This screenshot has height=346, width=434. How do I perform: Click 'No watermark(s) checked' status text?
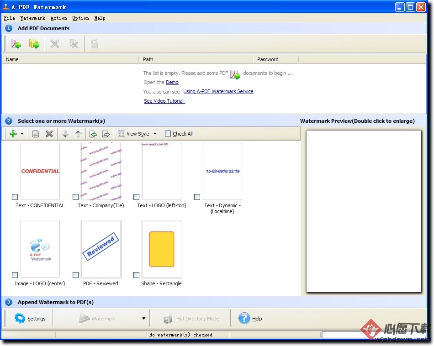[181, 335]
